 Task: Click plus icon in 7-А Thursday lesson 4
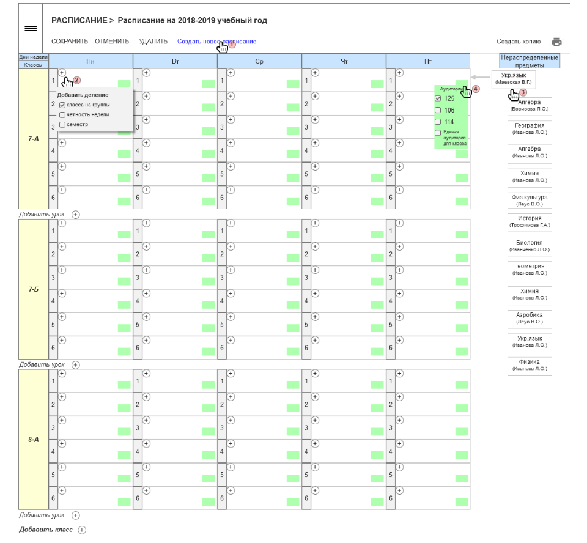(316, 143)
